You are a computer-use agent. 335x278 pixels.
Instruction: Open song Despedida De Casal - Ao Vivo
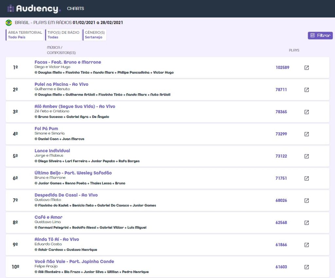(66, 195)
